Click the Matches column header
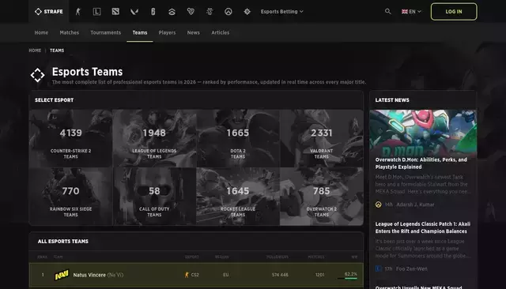 click(x=316, y=257)
